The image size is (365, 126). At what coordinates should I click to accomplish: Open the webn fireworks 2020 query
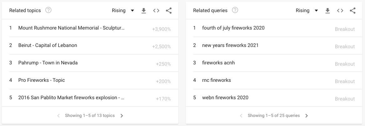274,98
